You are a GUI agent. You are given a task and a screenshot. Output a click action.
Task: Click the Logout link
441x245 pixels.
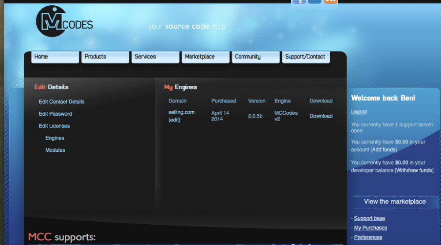click(359, 112)
